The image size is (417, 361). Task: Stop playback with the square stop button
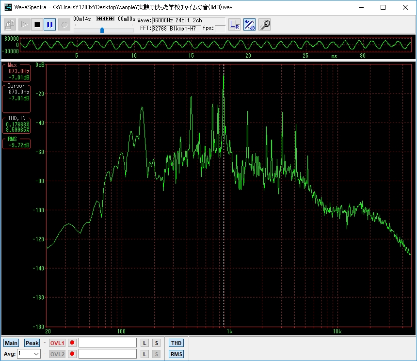coord(37,24)
